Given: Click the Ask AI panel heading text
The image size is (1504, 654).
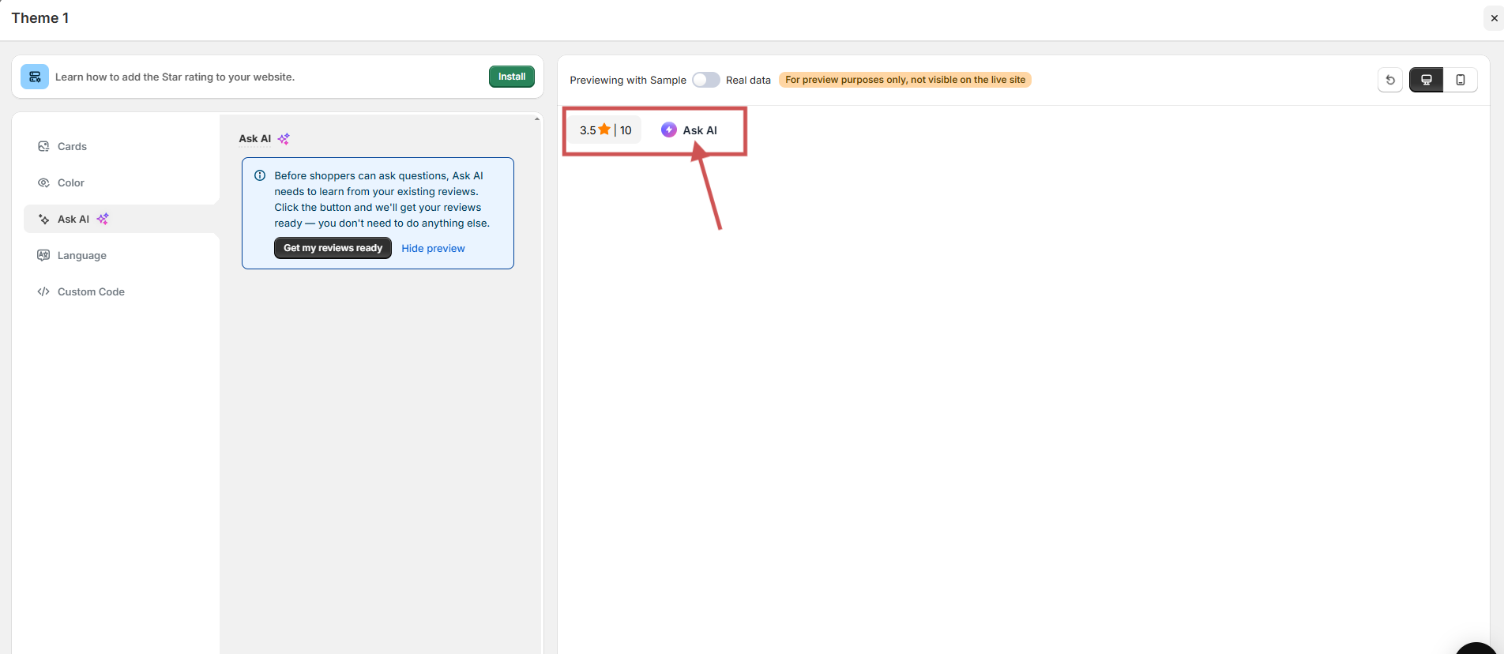Looking at the screenshot, I should 255,139.
